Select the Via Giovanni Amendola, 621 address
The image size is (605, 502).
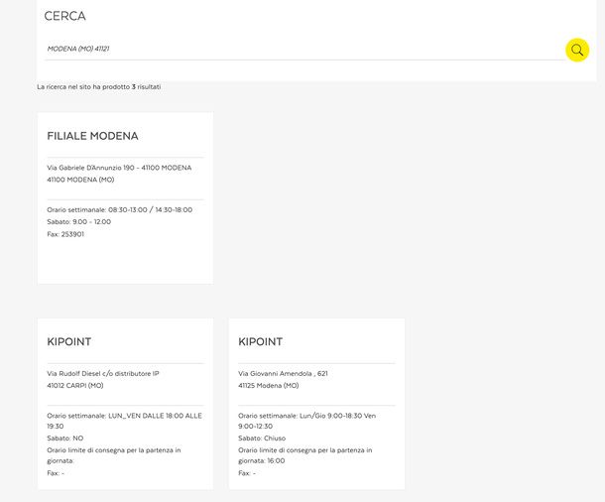pyautogui.click(x=283, y=373)
